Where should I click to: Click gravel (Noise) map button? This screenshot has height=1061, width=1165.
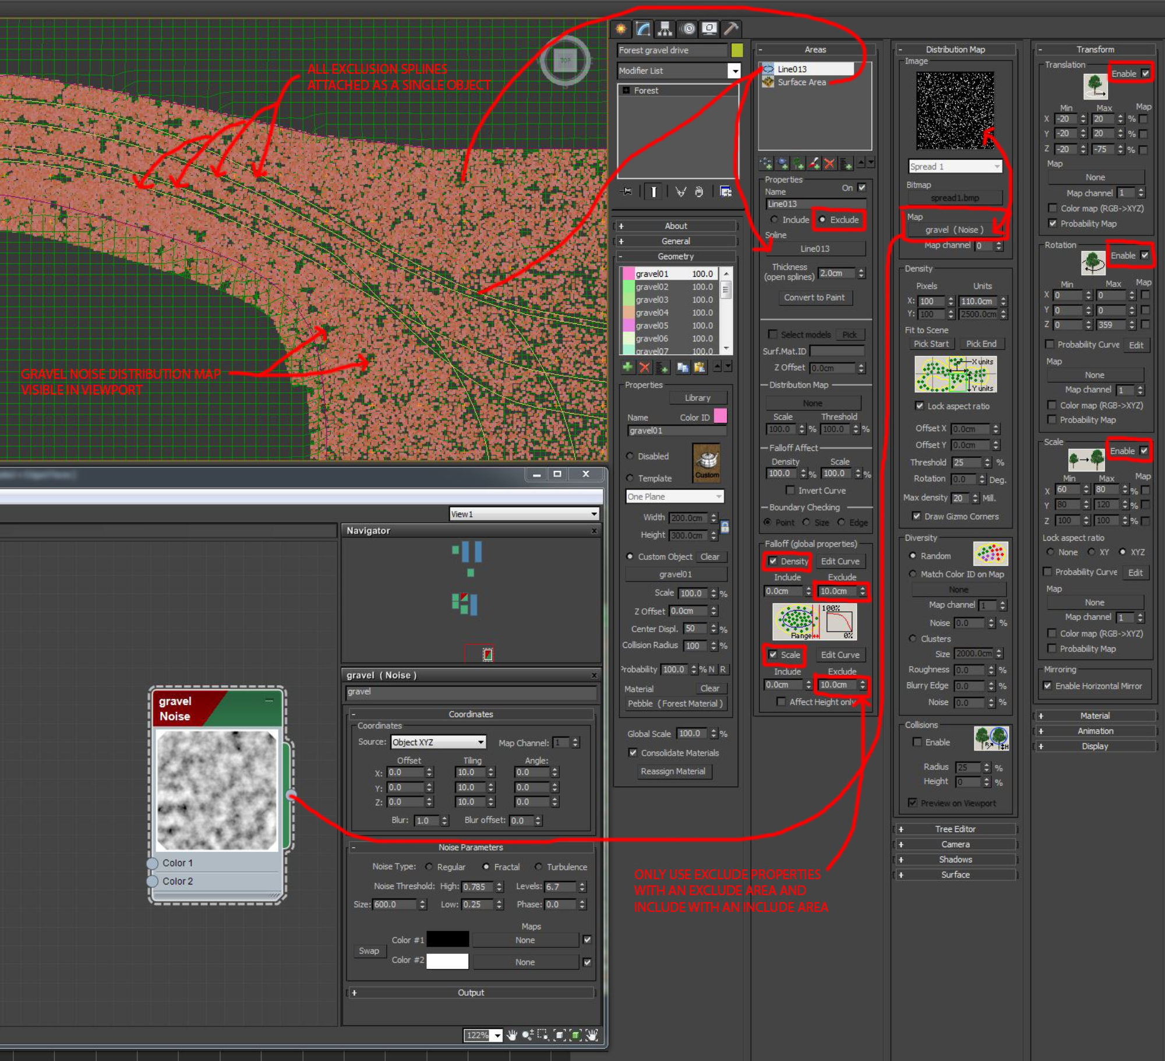955,230
